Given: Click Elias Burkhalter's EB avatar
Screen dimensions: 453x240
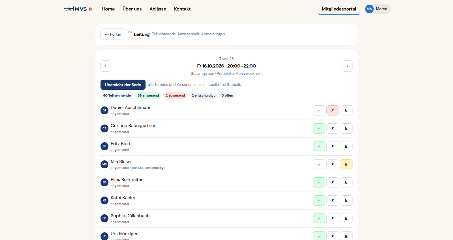Looking at the screenshot, I should tap(104, 182).
